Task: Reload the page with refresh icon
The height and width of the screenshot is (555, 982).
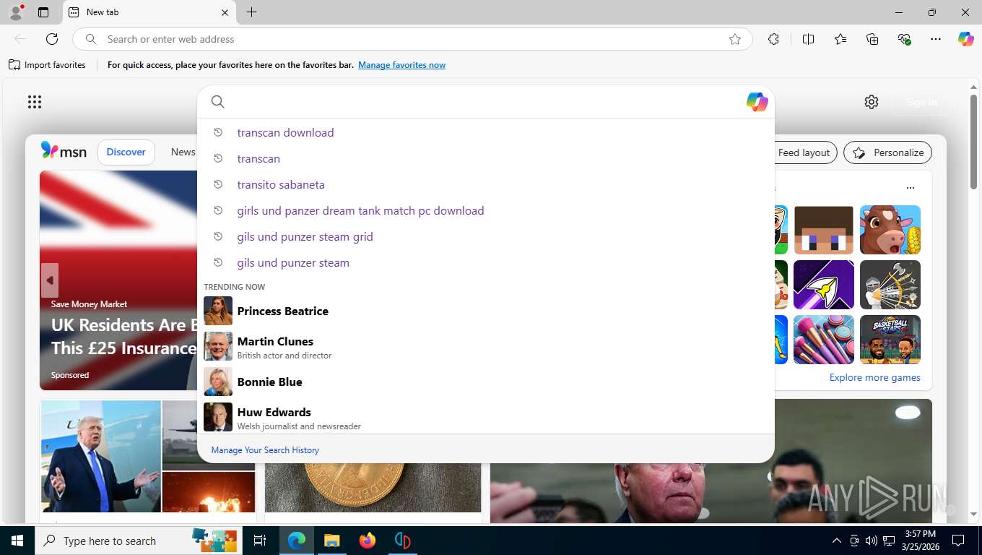Action: point(52,39)
